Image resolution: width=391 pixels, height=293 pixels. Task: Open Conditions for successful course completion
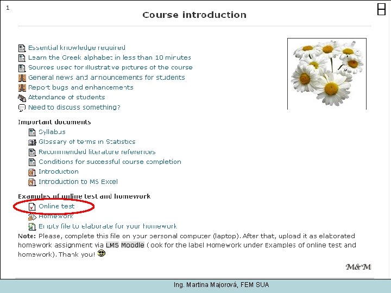110,162
